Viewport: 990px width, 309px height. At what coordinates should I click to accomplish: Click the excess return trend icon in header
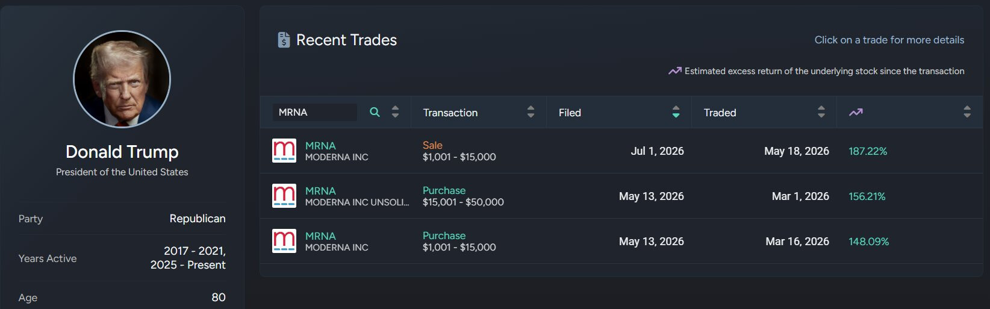point(856,112)
